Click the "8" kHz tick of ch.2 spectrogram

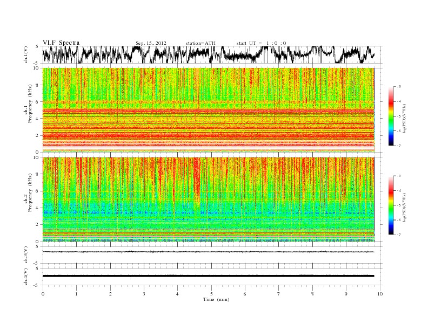37,174
